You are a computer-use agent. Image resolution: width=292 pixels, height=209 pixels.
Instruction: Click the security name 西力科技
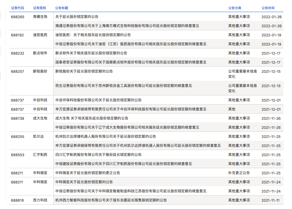coord(40,200)
